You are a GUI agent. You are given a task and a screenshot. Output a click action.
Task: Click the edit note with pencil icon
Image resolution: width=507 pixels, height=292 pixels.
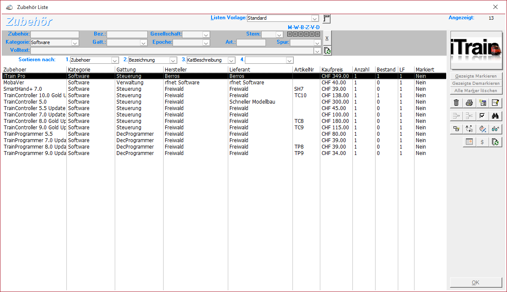point(495,103)
